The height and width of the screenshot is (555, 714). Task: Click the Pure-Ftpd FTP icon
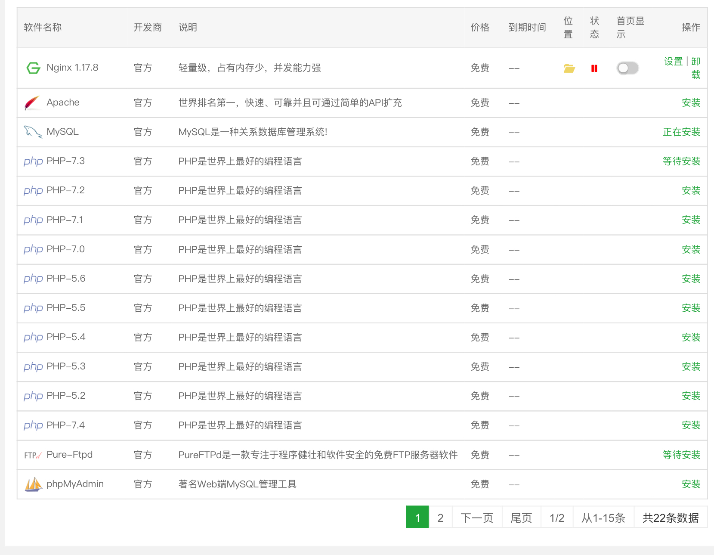pyautogui.click(x=33, y=455)
